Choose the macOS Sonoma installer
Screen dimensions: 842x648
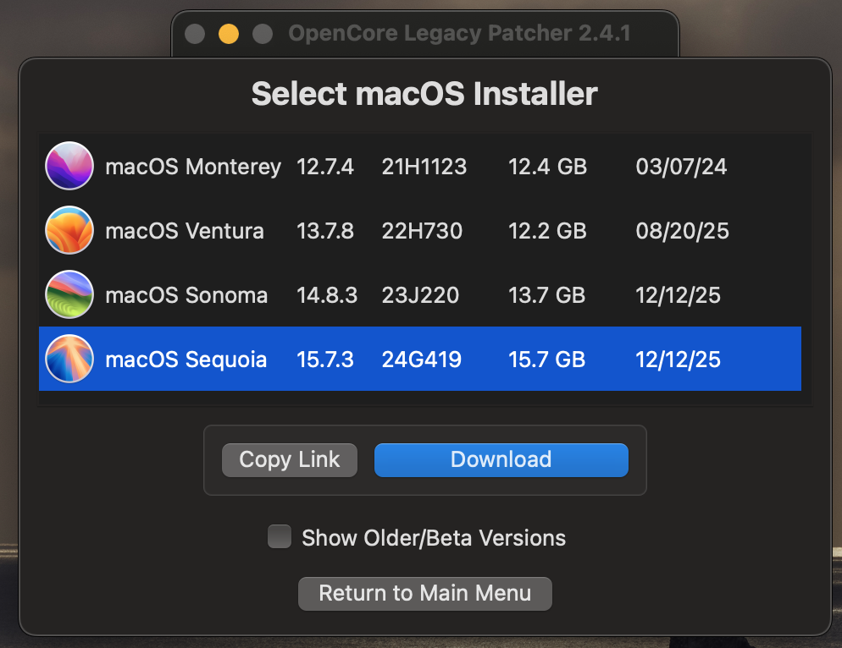pyautogui.click(x=420, y=294)
